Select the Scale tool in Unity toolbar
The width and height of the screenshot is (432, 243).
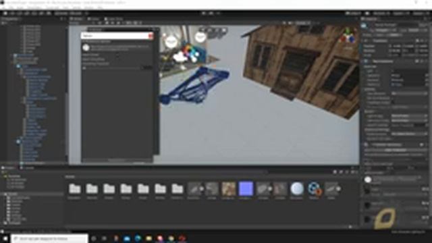(x=27, y=13)
